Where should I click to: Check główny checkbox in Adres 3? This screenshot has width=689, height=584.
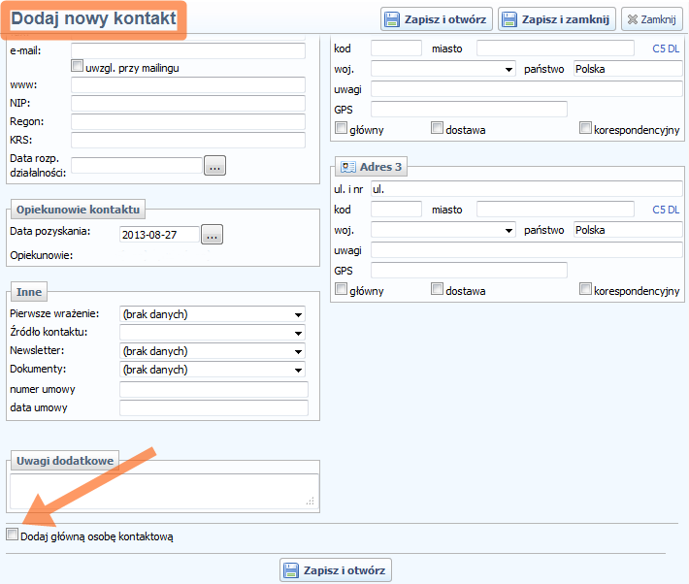341,289
